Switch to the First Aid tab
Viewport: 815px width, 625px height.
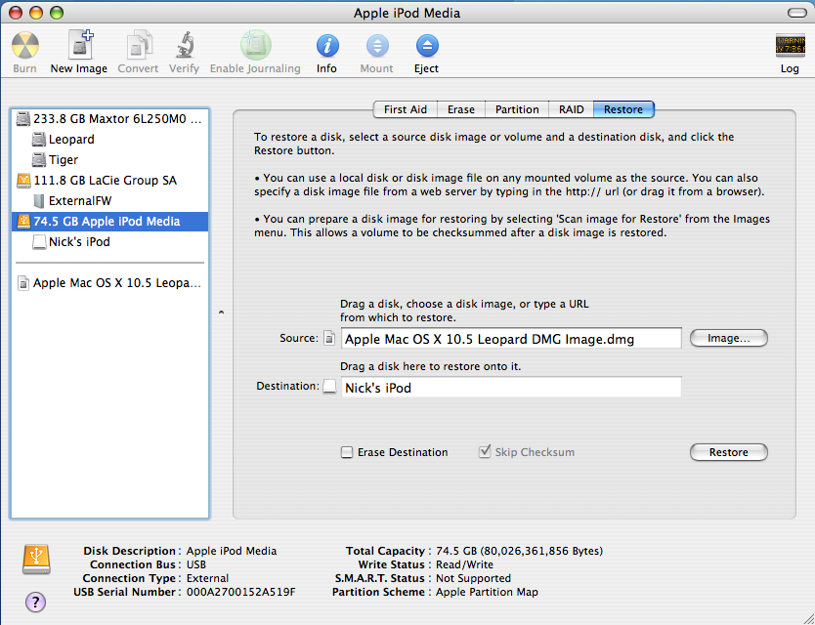[406, 109]
